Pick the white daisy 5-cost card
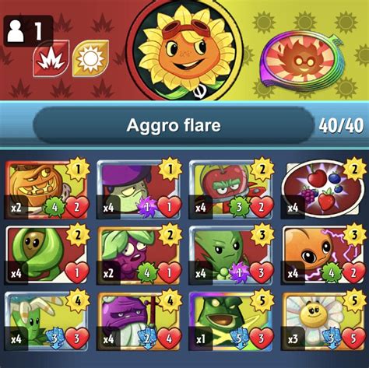The width and height of the screenshot is (369, 368). click(x=323, y=321)
